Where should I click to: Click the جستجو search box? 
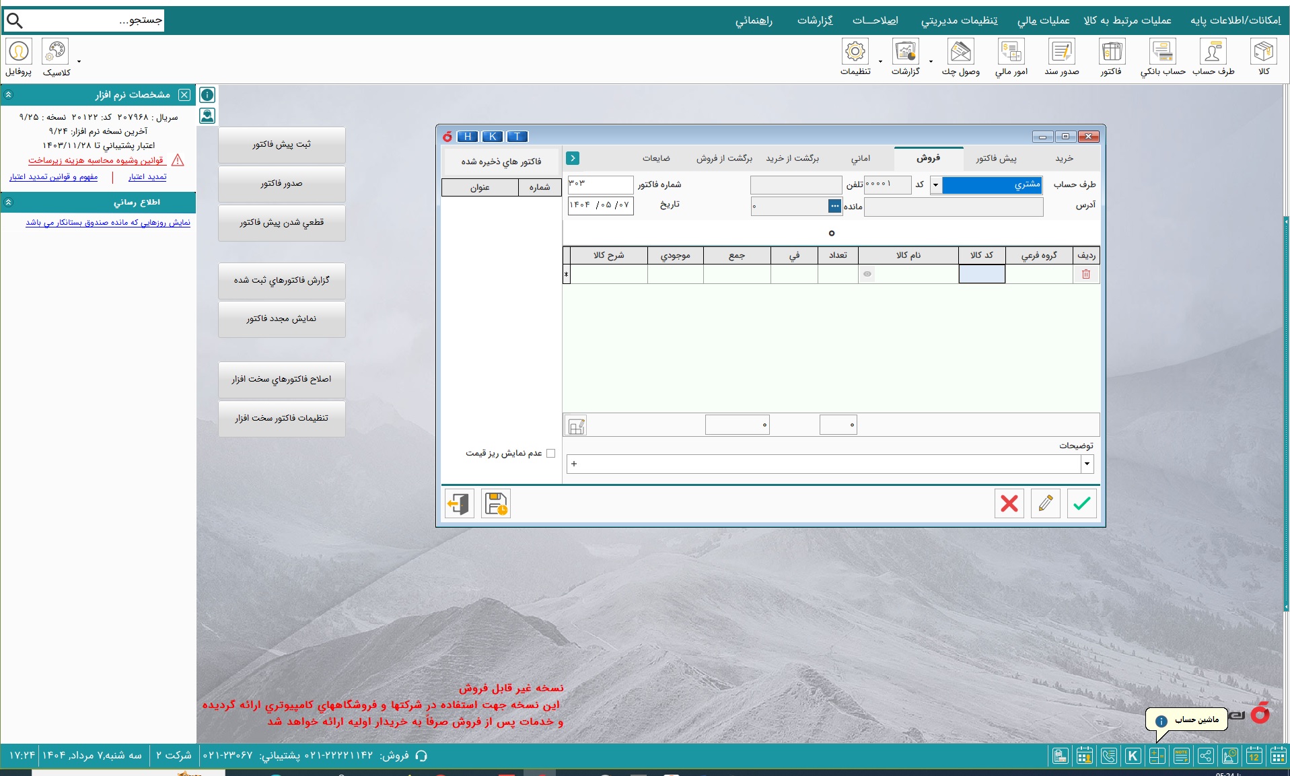tap(94, 20)
